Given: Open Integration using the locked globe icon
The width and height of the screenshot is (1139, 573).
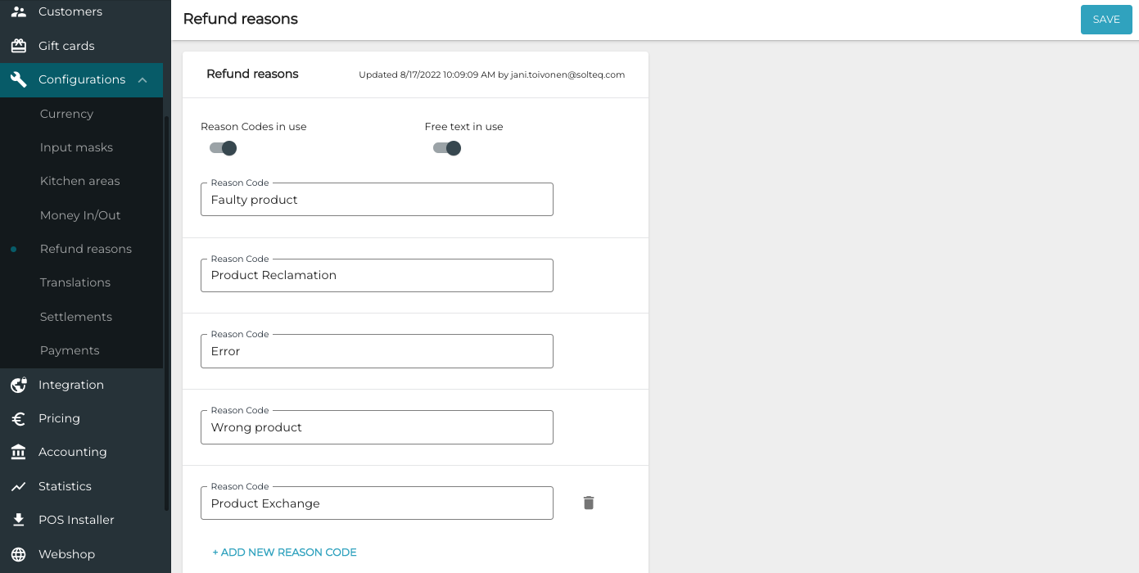Looking at the screenshot, I should click(18, 385).
